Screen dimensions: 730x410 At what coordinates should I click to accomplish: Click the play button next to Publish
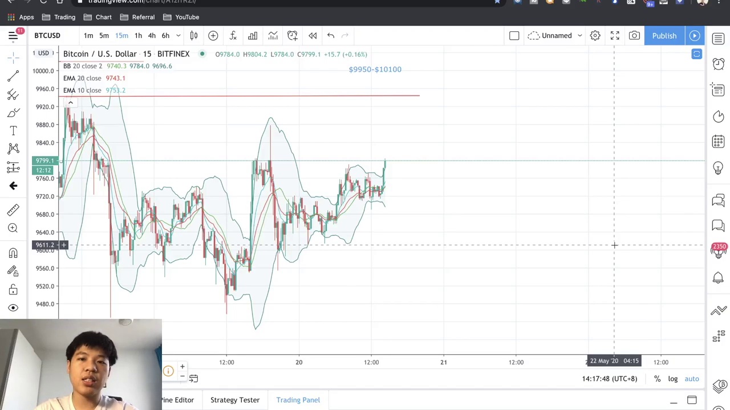tap(695, 36)
